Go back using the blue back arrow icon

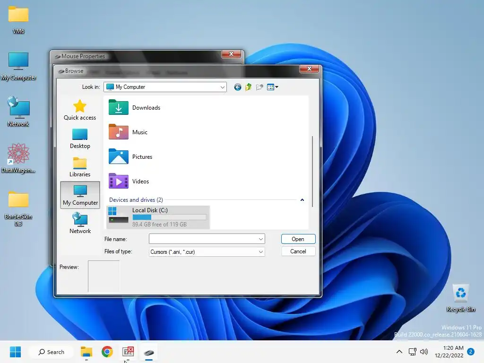coord(237,87)
